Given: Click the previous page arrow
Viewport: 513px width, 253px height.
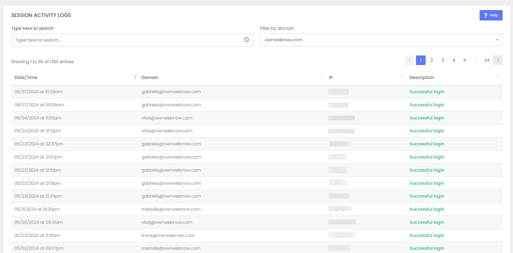Looking at the screenshot, I should 410,60.
